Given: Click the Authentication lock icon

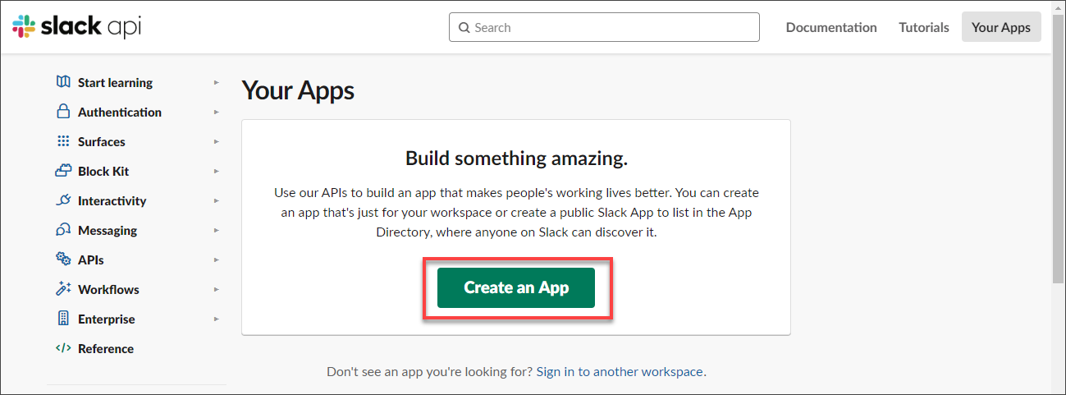Looking at the screenshot, I should click(63, 112).
